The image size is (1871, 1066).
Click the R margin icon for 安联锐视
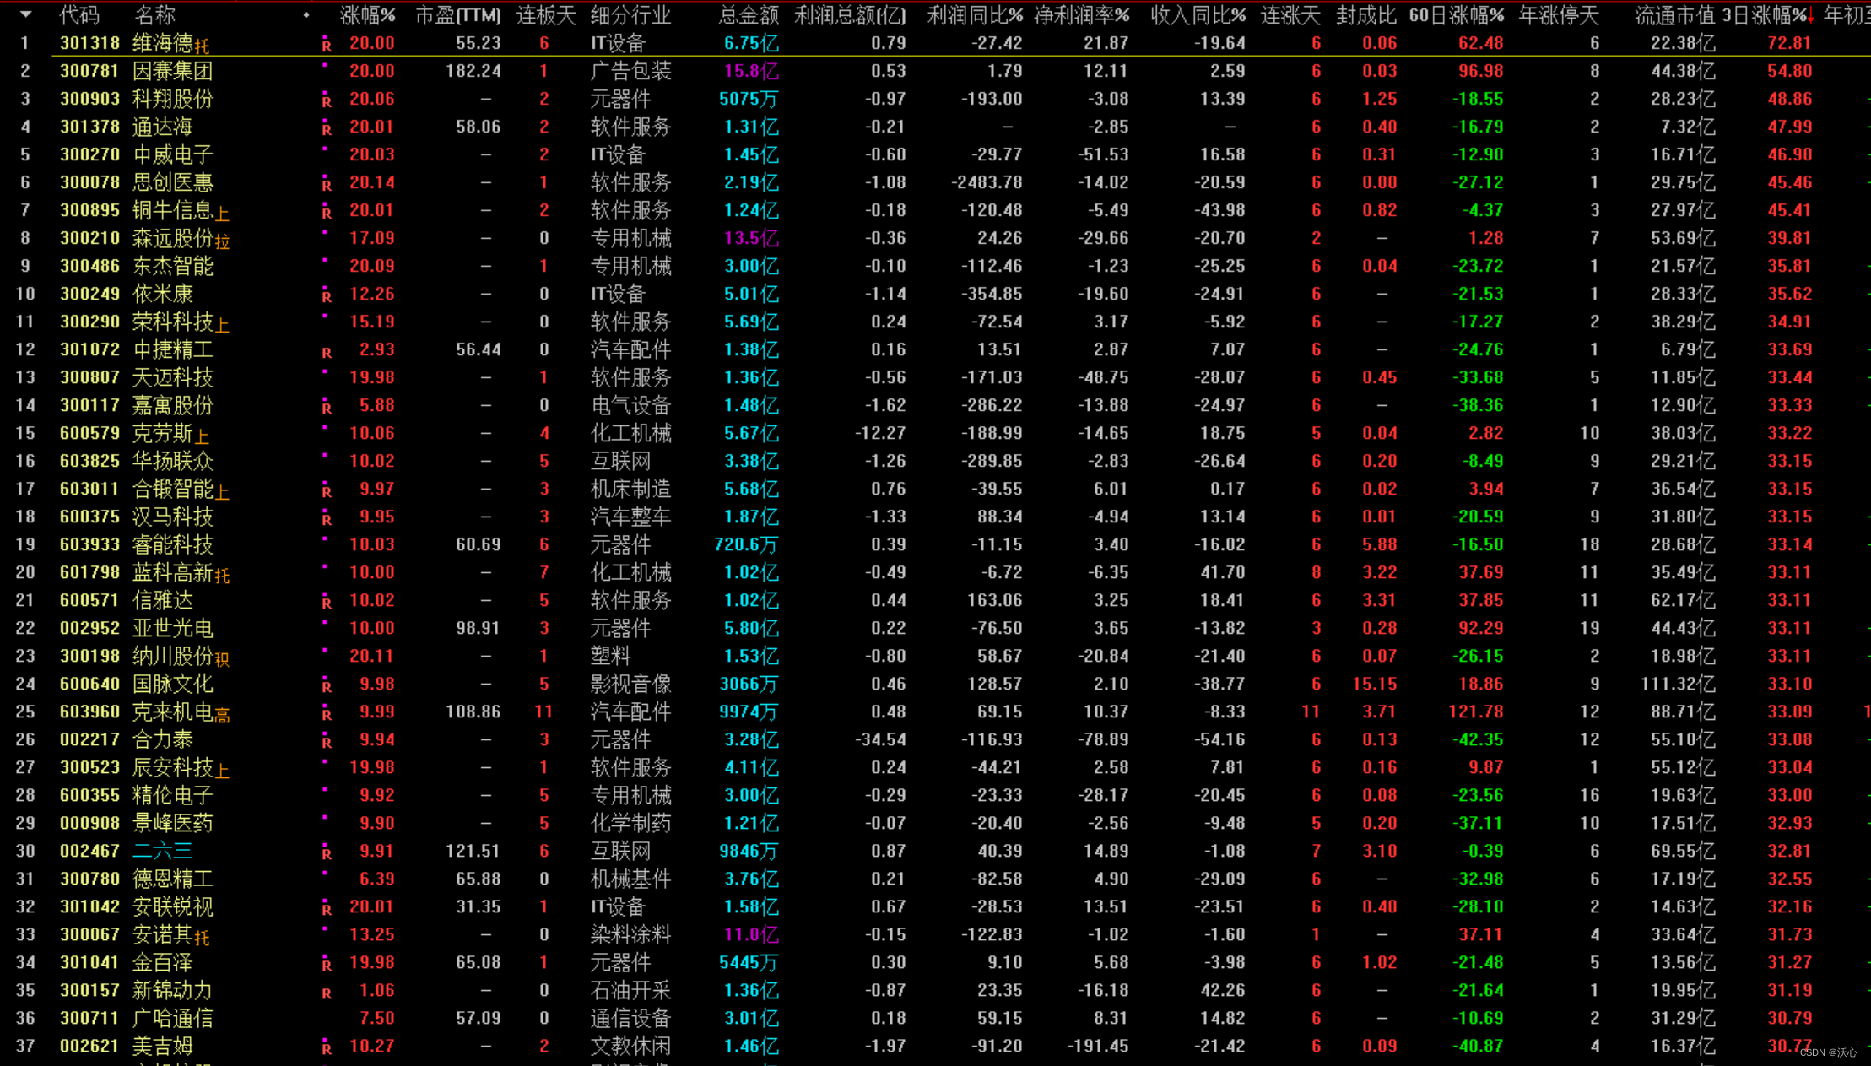[x=327, y=909]
